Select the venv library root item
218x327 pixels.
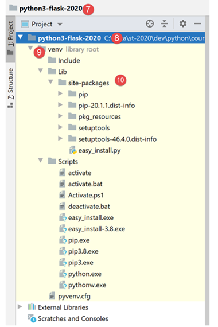click(73, 49)
